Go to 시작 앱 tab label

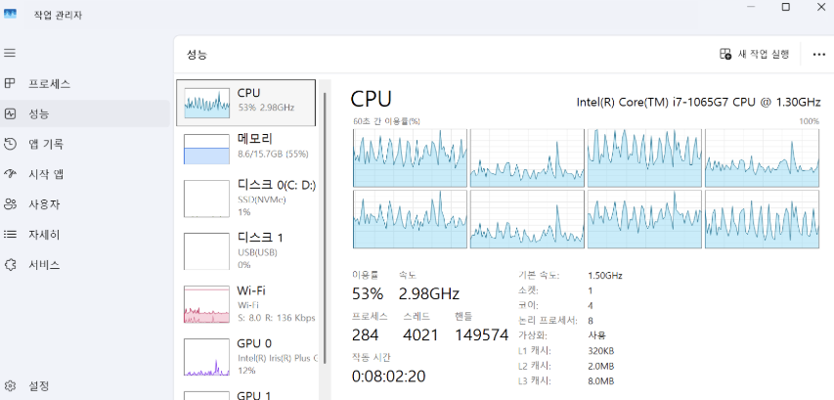tap(46, 174)
